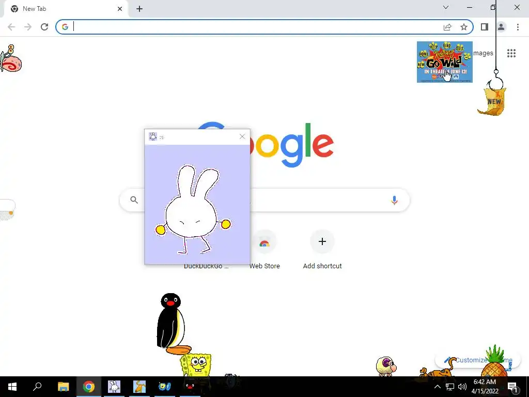529x397 pixels.
Task: Click the network icon in system tray
Action: [x=450, y=387]
